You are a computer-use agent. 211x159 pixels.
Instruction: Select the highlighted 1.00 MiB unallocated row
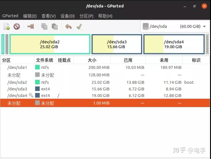pos(105,103)
